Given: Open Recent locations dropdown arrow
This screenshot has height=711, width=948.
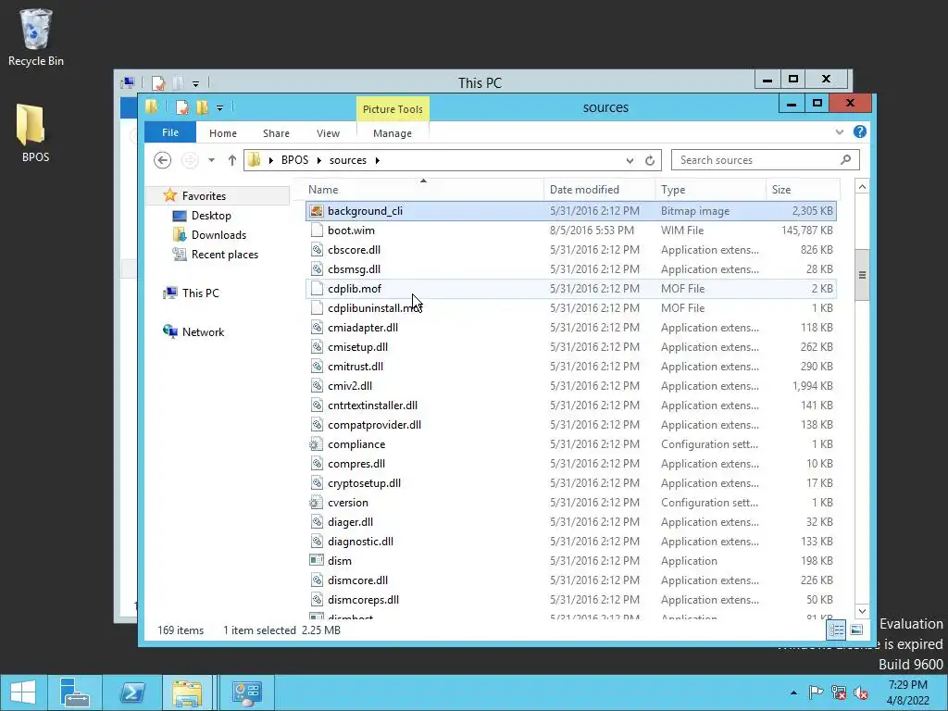Looking at the screenshot, I should click(211, 160).
